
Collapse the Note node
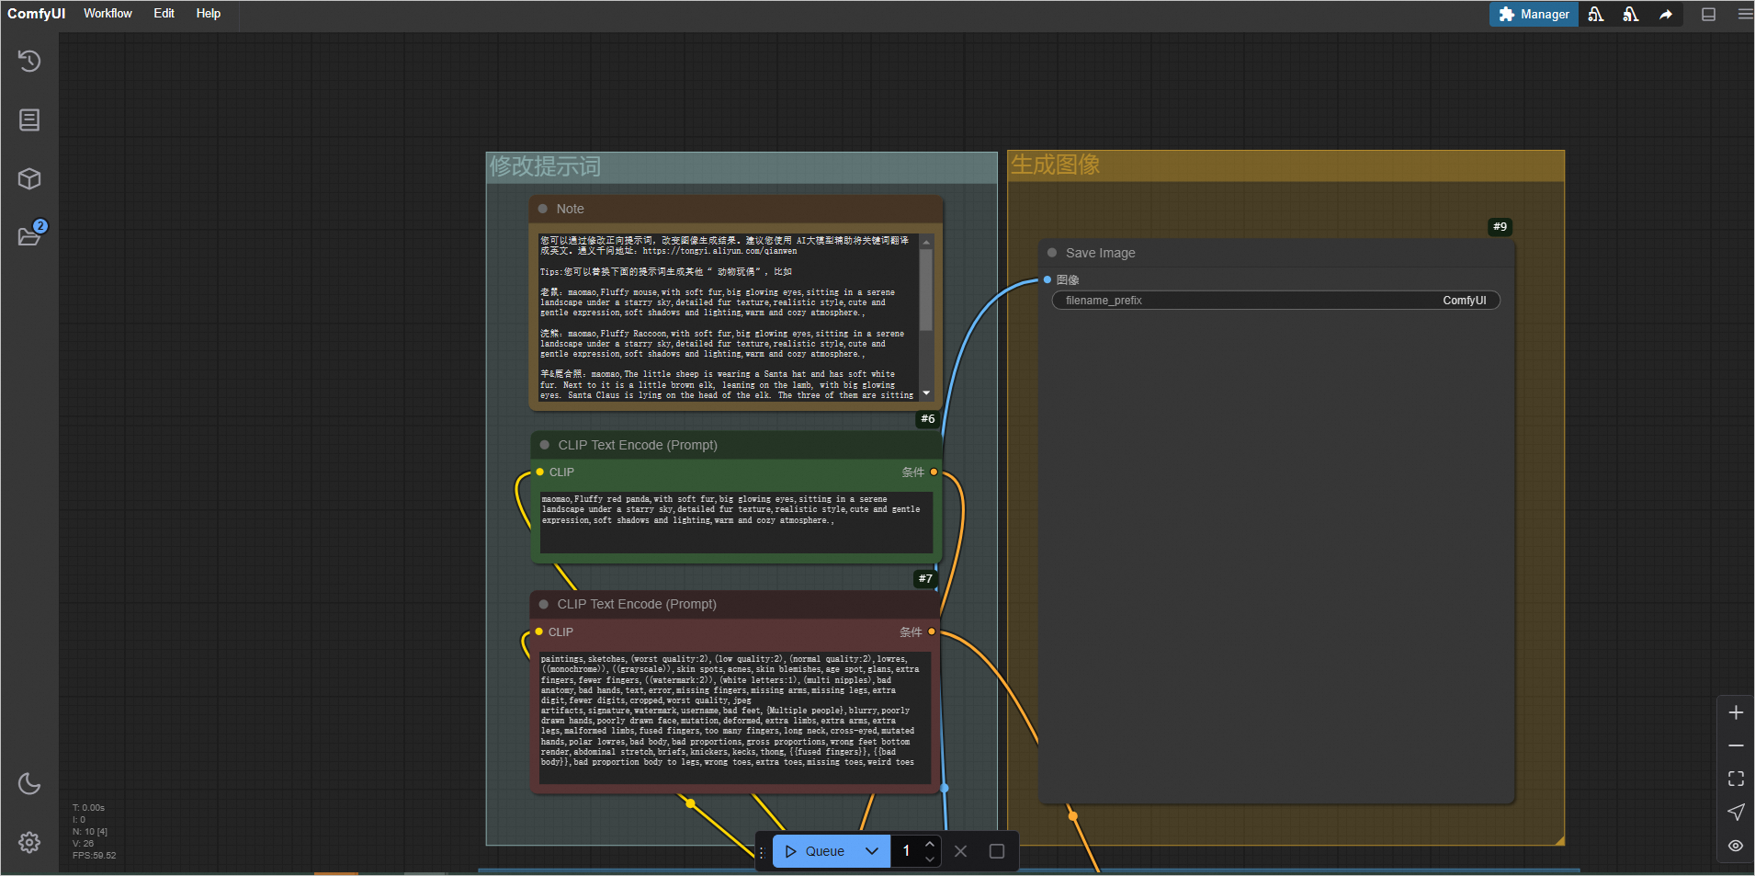click(x=543, y=209)
